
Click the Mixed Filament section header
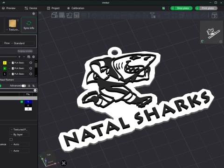[18, 80]
